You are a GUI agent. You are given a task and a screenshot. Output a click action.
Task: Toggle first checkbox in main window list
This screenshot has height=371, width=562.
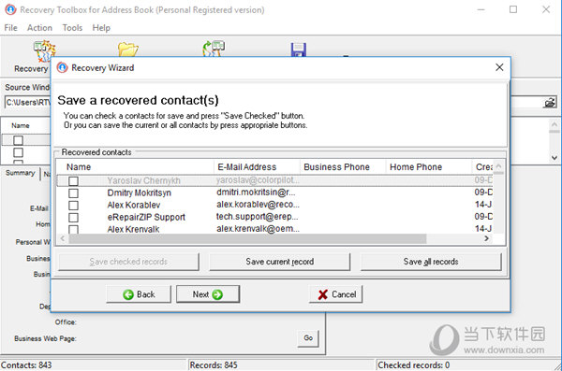click(19, 140)
